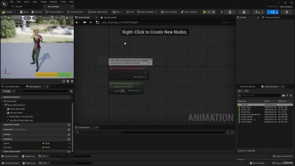The image size is (295, 166).
Task: Open Perspective view mode dropdown
Action: 14,18
